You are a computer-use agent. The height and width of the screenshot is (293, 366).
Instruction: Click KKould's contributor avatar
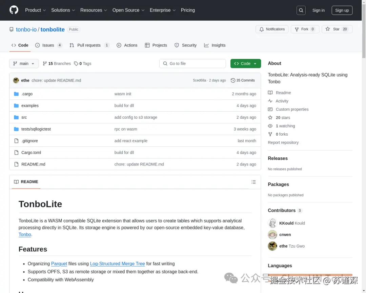(x=272, y=223)
